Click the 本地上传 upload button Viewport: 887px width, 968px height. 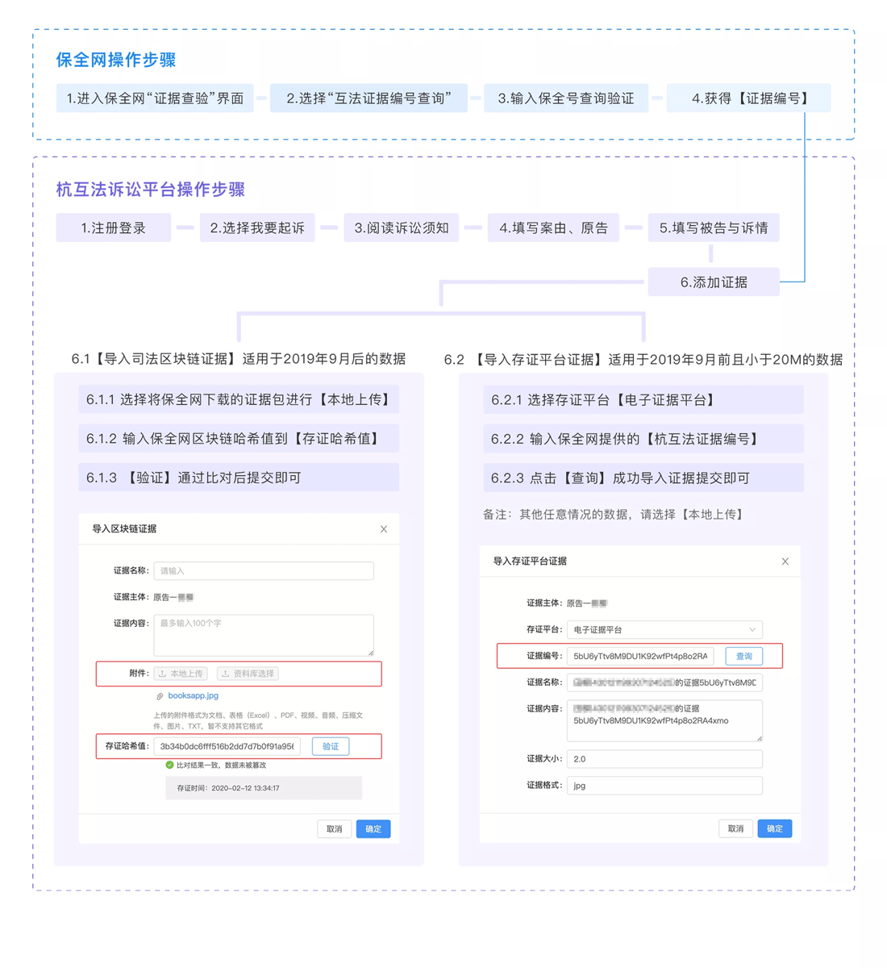[181, 674]
